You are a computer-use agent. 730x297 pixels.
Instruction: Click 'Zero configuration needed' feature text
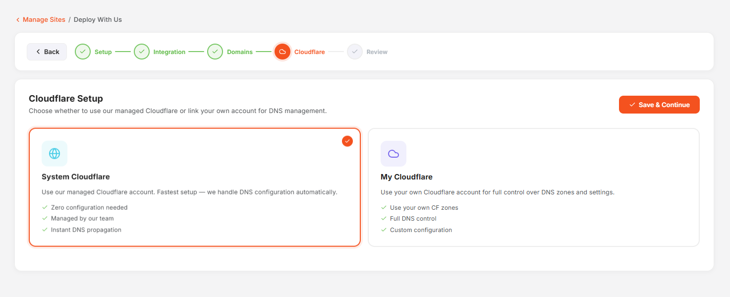(x=89, y=207)
